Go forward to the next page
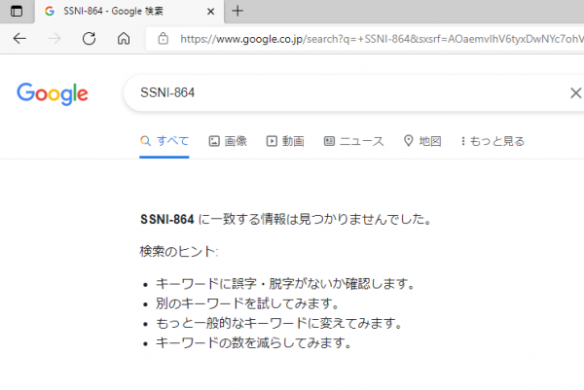Image resolution: width=584 pixels, height=390 pixels. [55, 38]
